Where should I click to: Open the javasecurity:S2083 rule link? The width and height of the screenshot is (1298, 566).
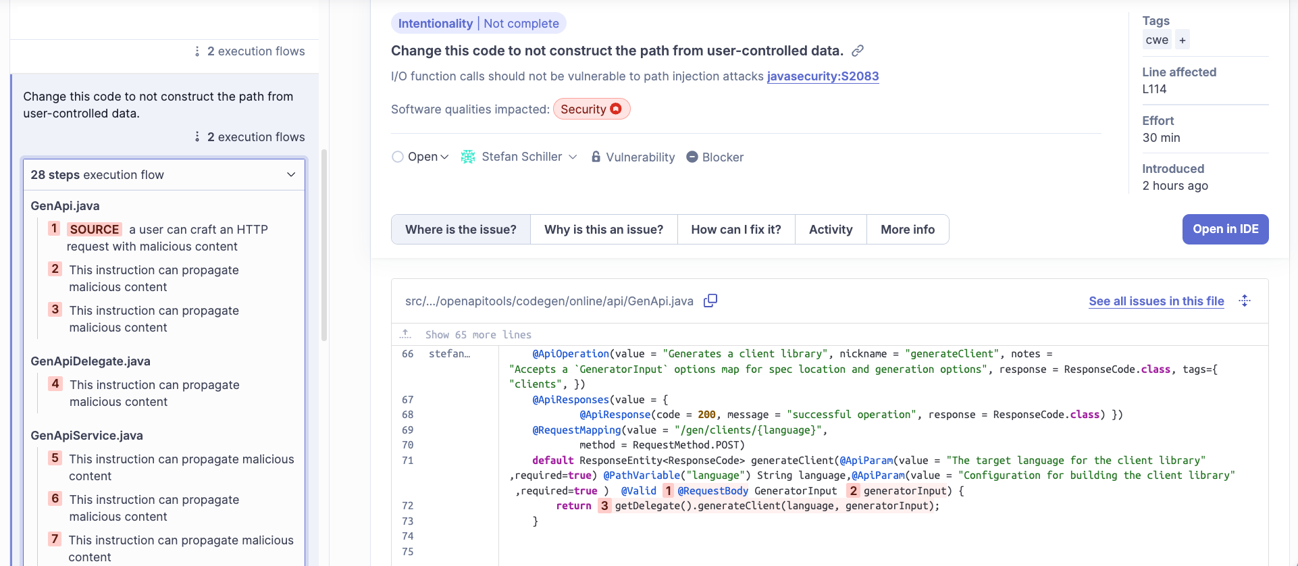point(823,76)
